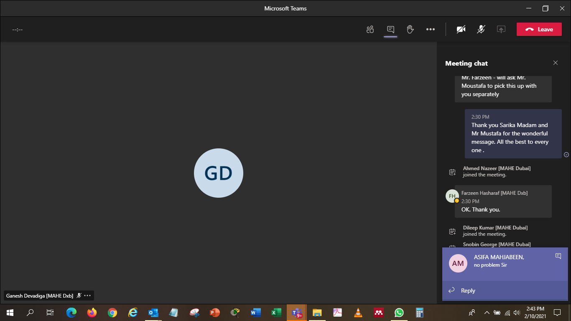
Task: Leave the meeting
Action: (x=539, y=29)
